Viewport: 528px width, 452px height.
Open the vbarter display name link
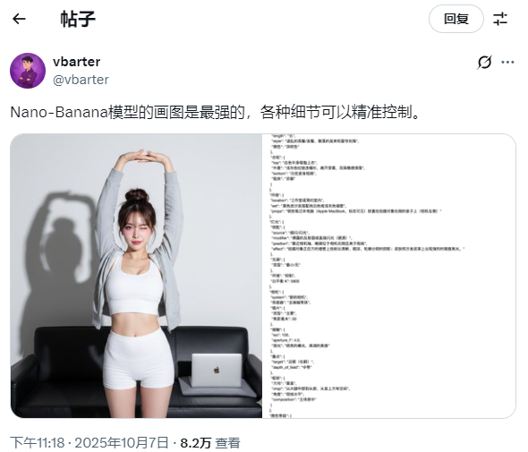pos(76,62)
